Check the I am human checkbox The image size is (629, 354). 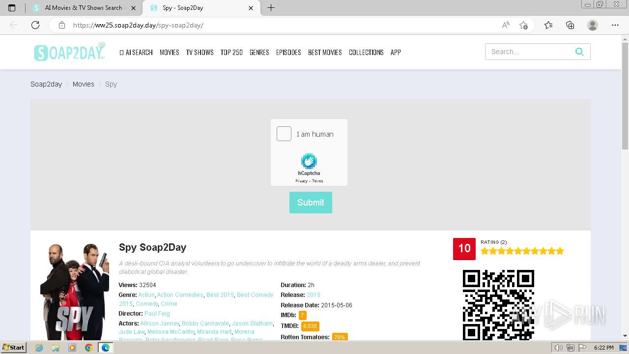[x=284, y=134]
